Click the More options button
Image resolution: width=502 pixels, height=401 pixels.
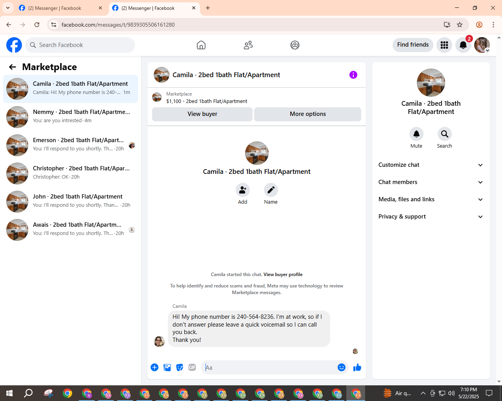[308, 114]
